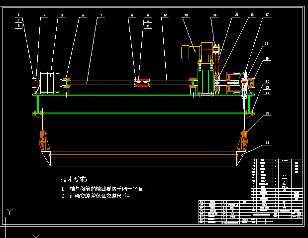Click part callout number 7
The height and width of the screenshot is (238, 308).
(101, 16)
